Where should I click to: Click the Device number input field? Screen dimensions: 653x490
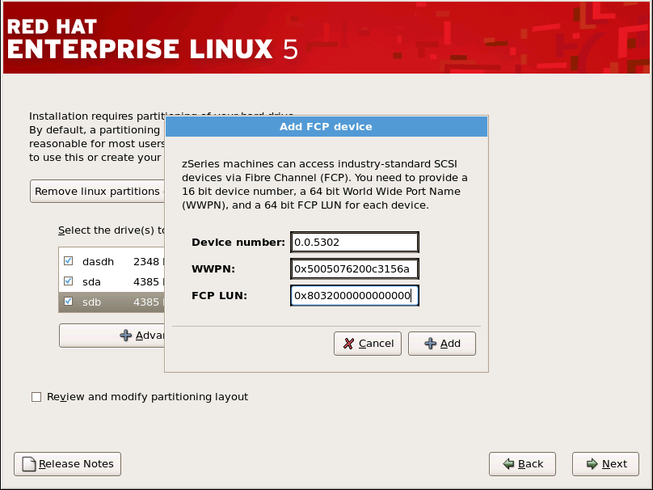353,242
